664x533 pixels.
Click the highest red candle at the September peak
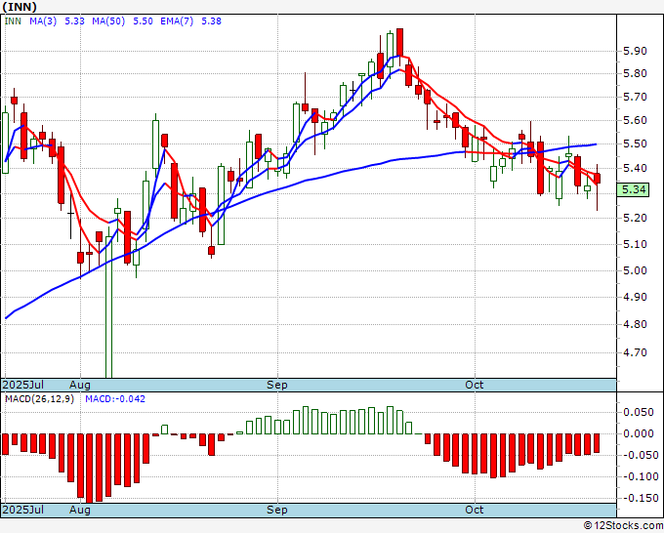click(x=399, y=42)
